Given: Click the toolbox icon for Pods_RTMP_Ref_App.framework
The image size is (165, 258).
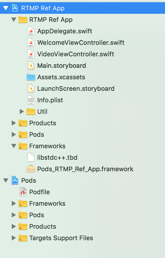Looking at the screenshot, I should pyautogui.click(x=31, y=169).
